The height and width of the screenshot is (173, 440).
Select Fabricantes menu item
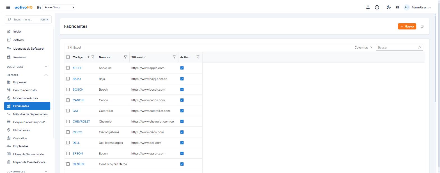(x=27, y=106)
